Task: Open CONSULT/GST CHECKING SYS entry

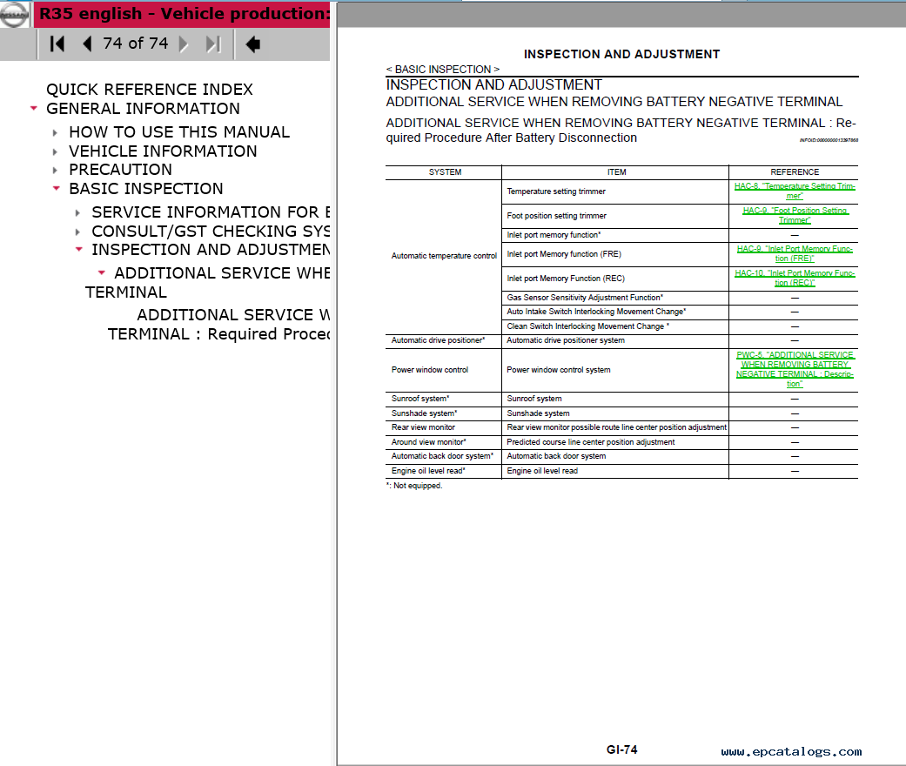Action: (x=211, y=232)
